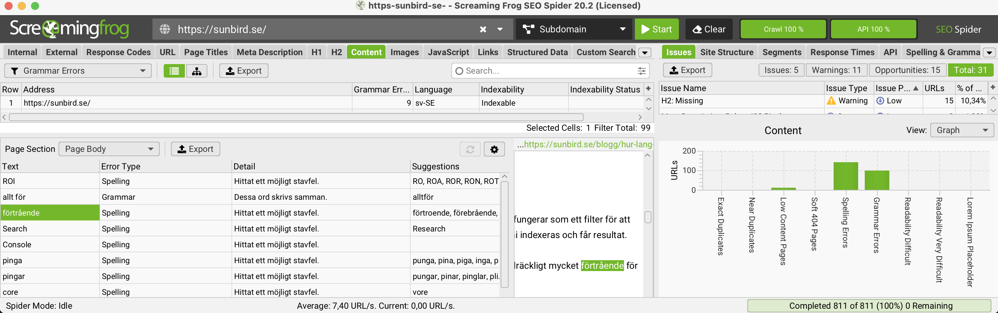Switch to the External tab

[x=62, y=52]
